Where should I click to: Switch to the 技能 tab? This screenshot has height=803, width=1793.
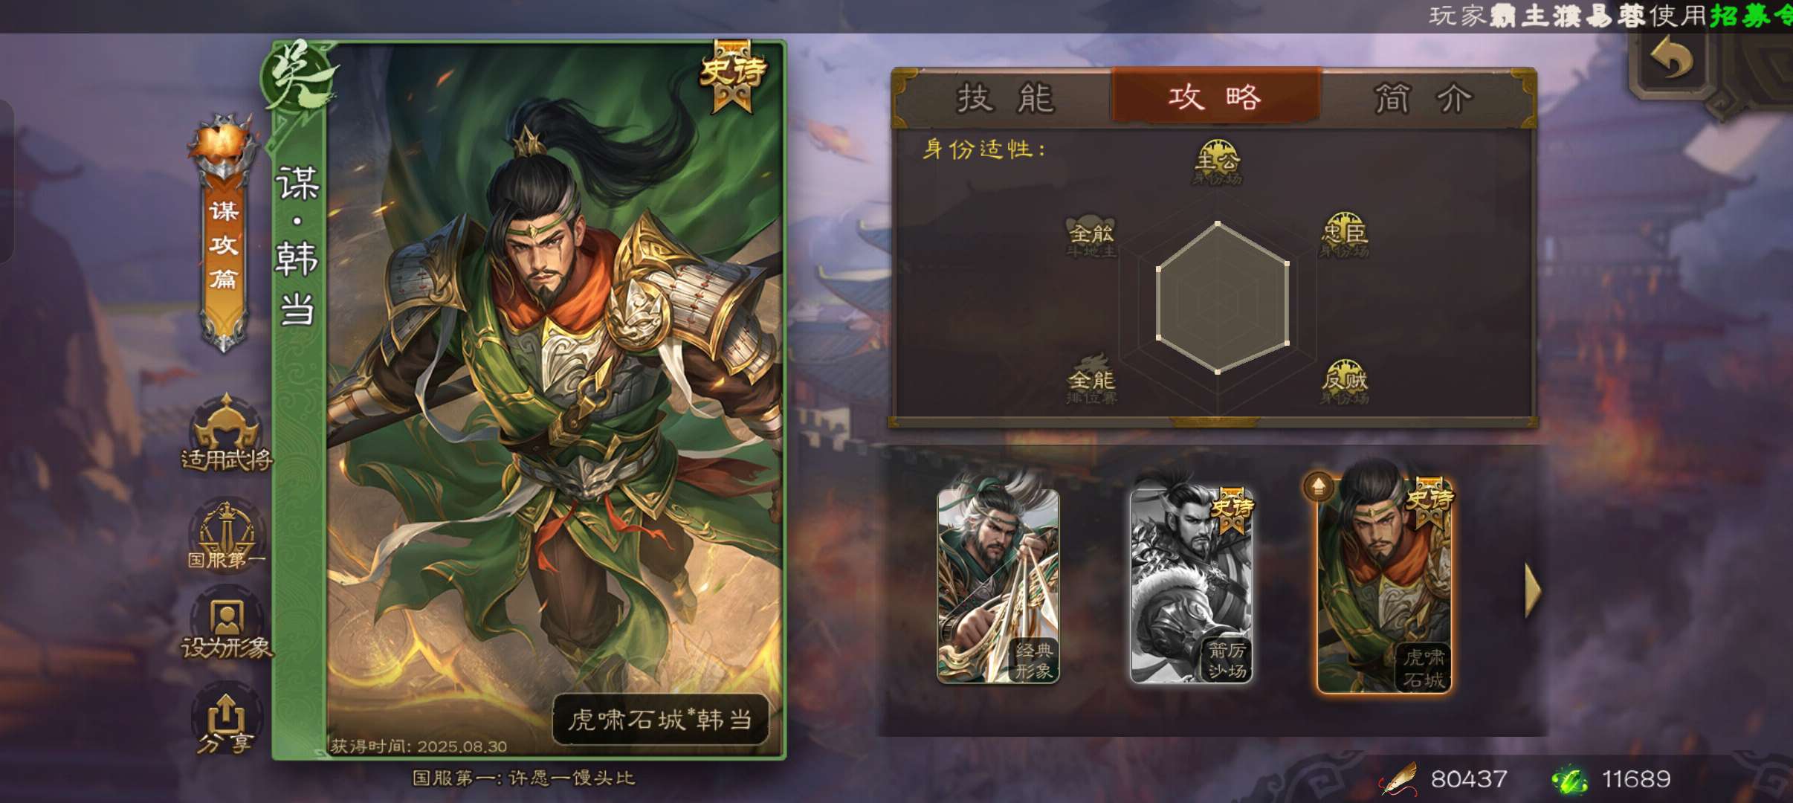[x=1005, y=98]
